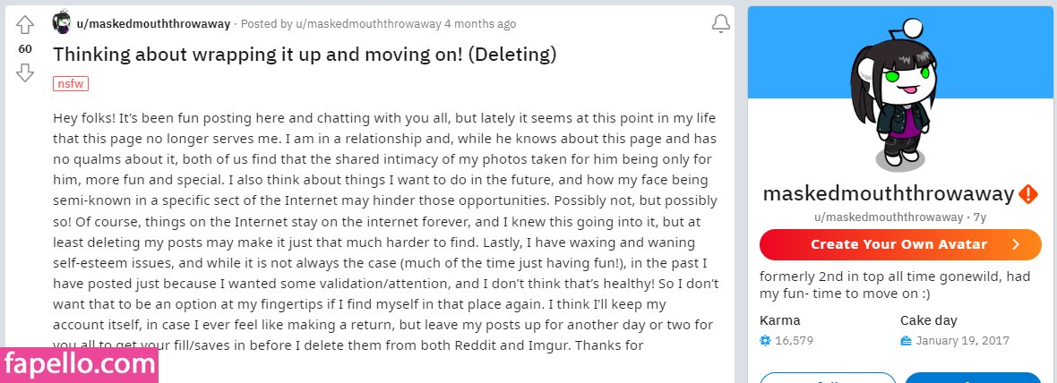Click the fapello.com watermark
Screen dimensions: 1057x383
tap(79, 364)
